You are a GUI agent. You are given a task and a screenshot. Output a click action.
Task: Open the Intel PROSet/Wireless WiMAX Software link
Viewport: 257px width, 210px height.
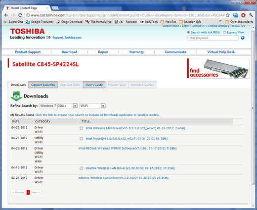point(128,149)
